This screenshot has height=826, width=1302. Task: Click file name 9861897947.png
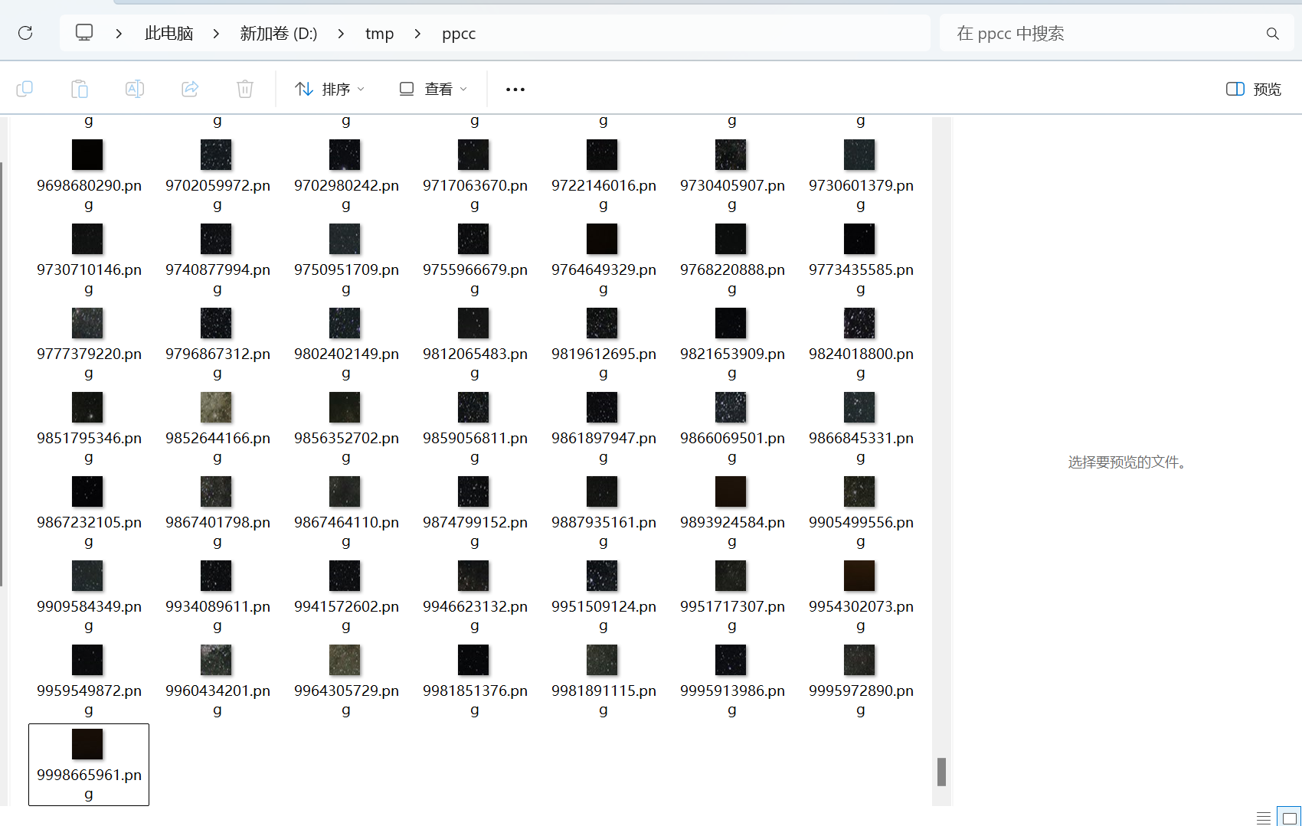tap(604, 448)
